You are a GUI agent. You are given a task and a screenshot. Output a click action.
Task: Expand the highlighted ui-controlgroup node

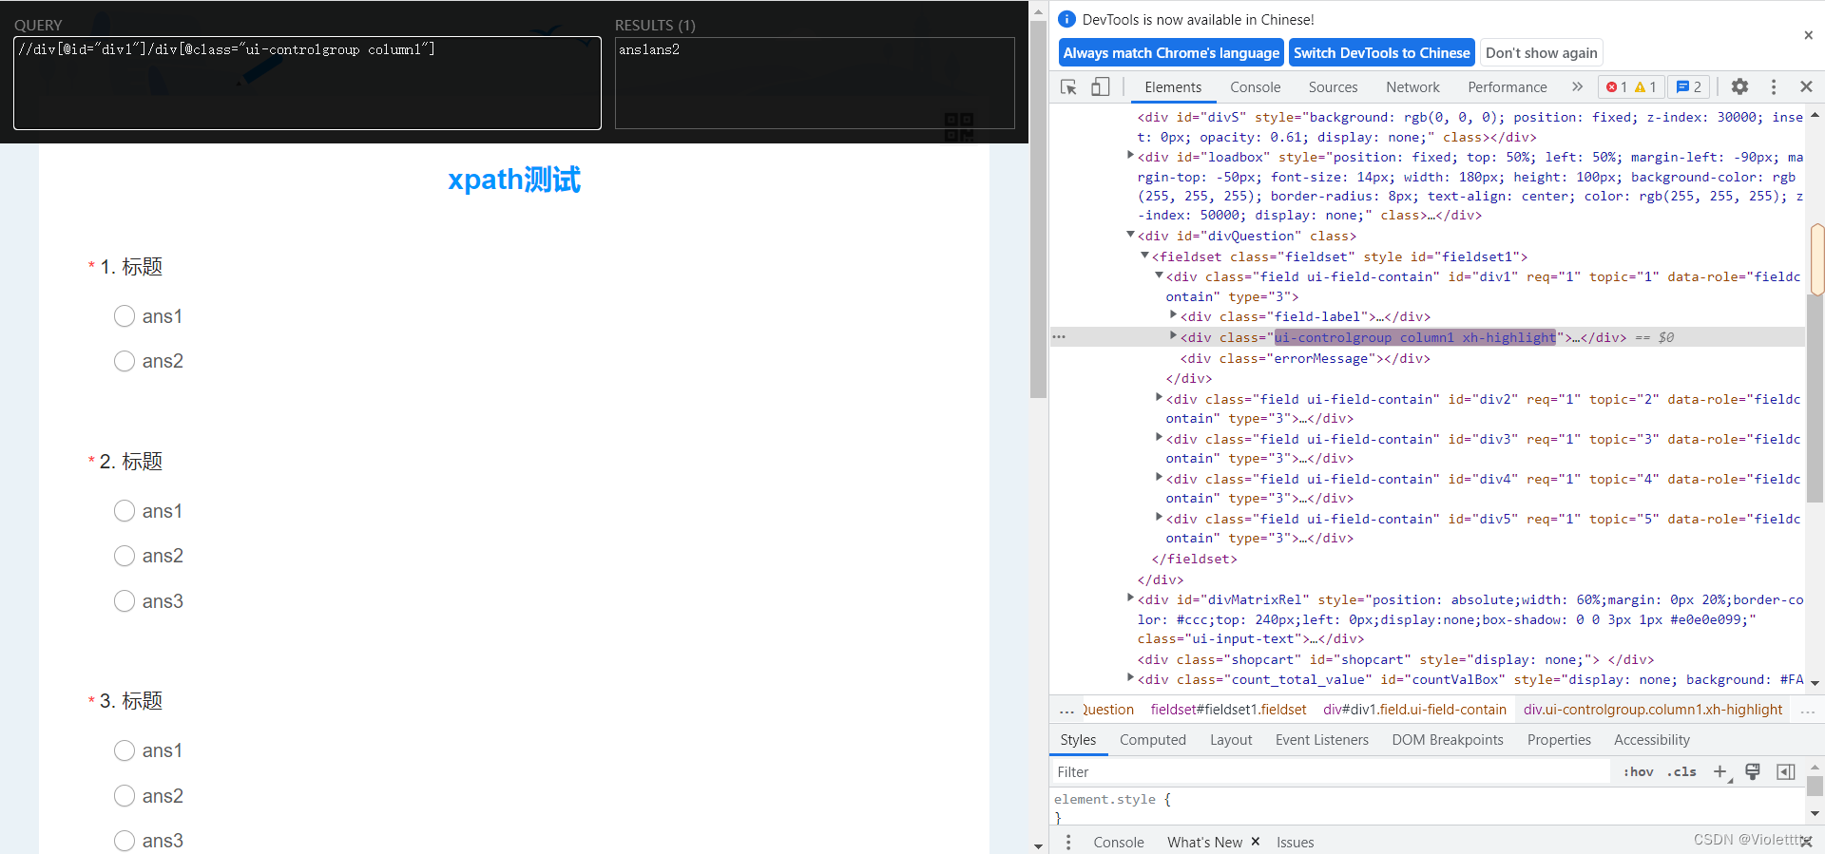point(1173,335)
